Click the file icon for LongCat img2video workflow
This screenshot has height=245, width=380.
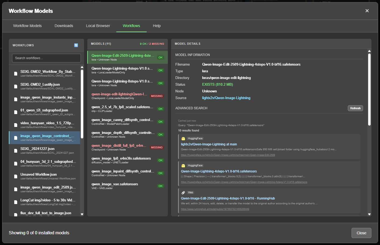click(16, 202)
